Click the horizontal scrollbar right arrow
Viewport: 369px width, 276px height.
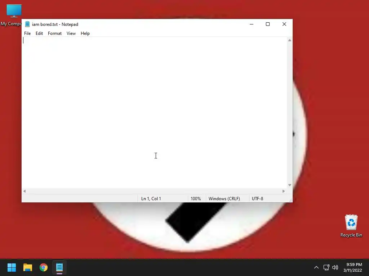point(284,191)
